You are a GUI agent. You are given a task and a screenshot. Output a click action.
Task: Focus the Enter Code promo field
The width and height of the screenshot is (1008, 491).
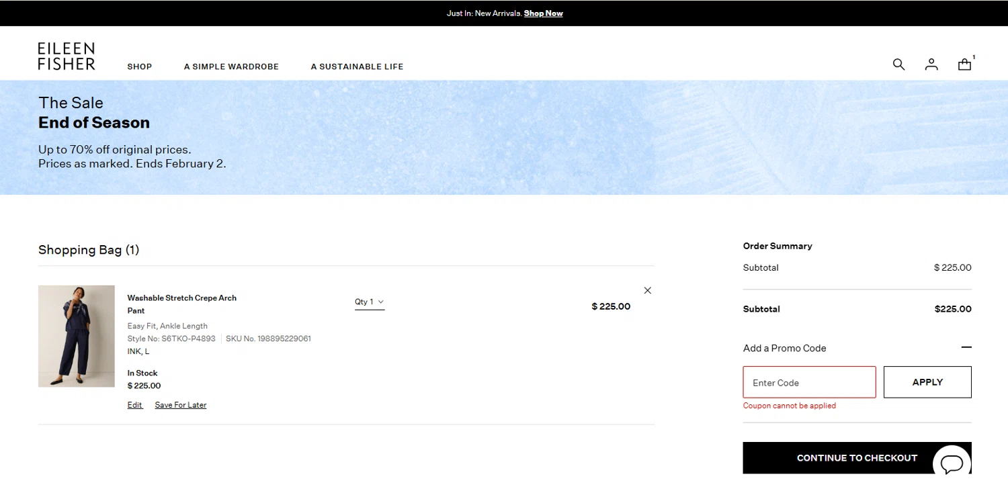click(809, 382)
